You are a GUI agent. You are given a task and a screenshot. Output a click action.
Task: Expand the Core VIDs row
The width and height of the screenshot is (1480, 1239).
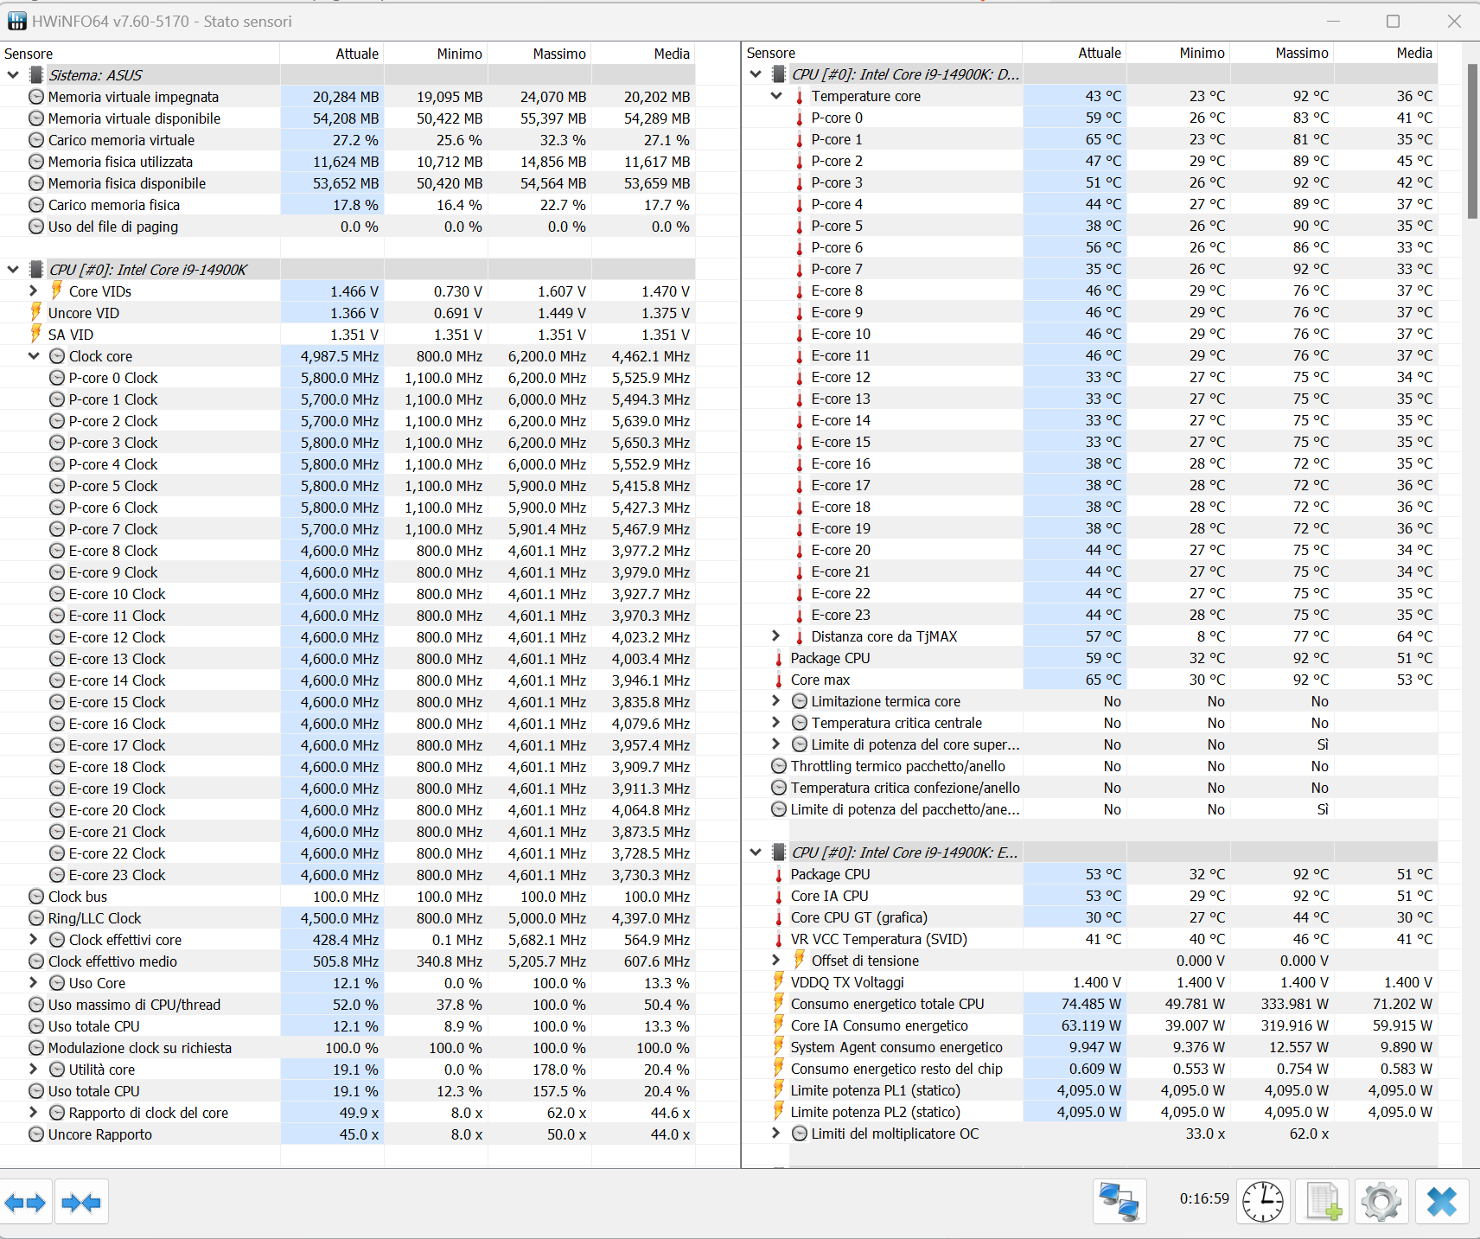[x=34, y=291]
